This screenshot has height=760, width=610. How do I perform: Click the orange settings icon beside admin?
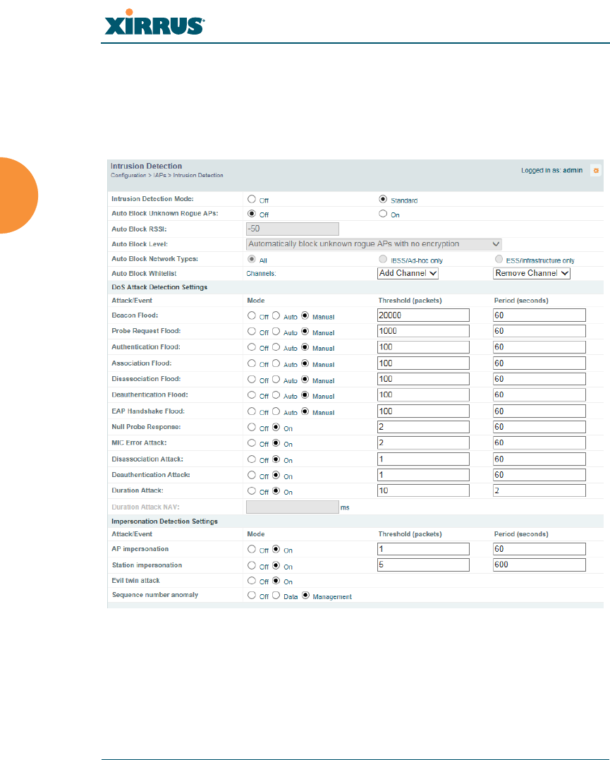tap(596, 171)
